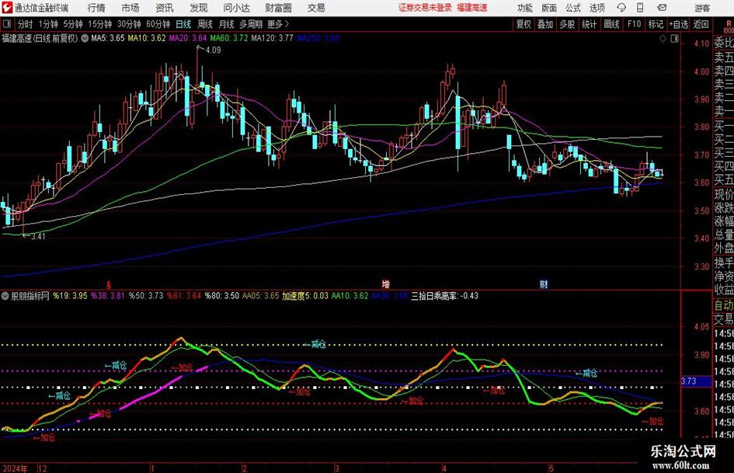Open the 财富圈 menu
This screenshot has width=734, height=473.
tap(278, 8)
